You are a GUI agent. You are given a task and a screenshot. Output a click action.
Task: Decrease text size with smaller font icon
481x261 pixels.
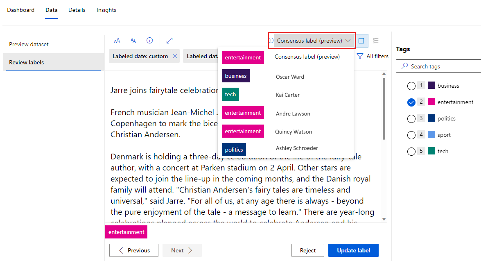click(x=133, y=41)
